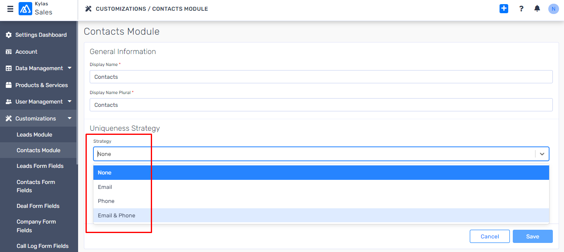Image resolution: width=564 pixels, height=252 pixels.
Task: Open the notifications bell icon
Action: (537, 9)
